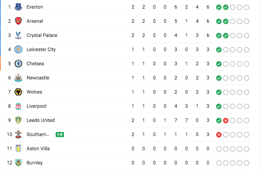
Task: Click the Aston Villa crest
Action: [18, 149]
